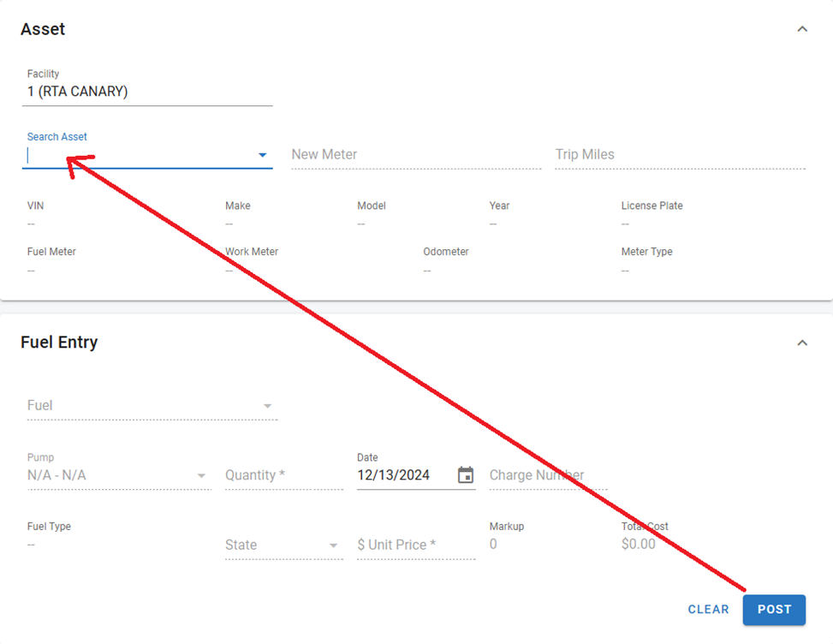833x644 pixels.
Task: Focus the Quantity field
Action: pyautogui.click(x=283, y=475)
